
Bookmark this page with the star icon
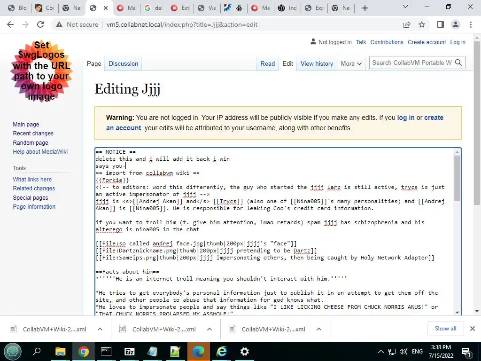coord(422,24)
